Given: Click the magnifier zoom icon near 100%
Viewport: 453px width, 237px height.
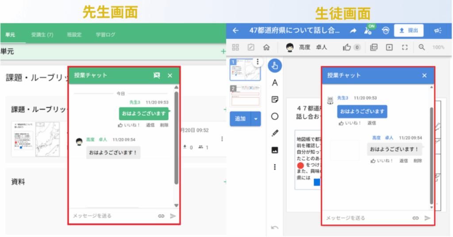Looking at the screenshot, I should 422,47.
